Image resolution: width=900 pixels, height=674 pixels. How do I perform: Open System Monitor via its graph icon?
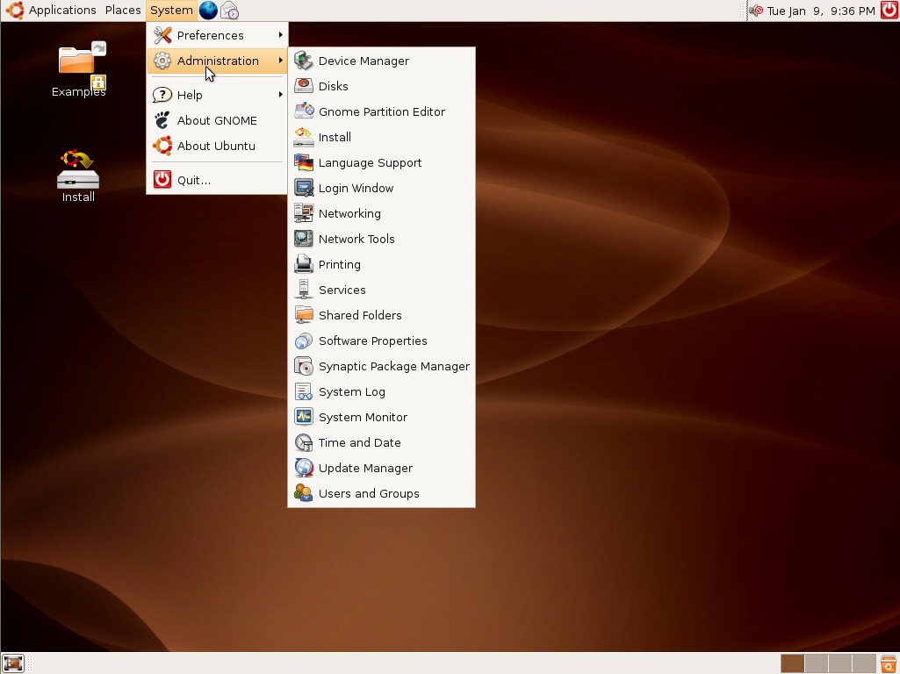(304, 417)
